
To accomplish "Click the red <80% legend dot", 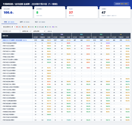I will click(17, 27).
